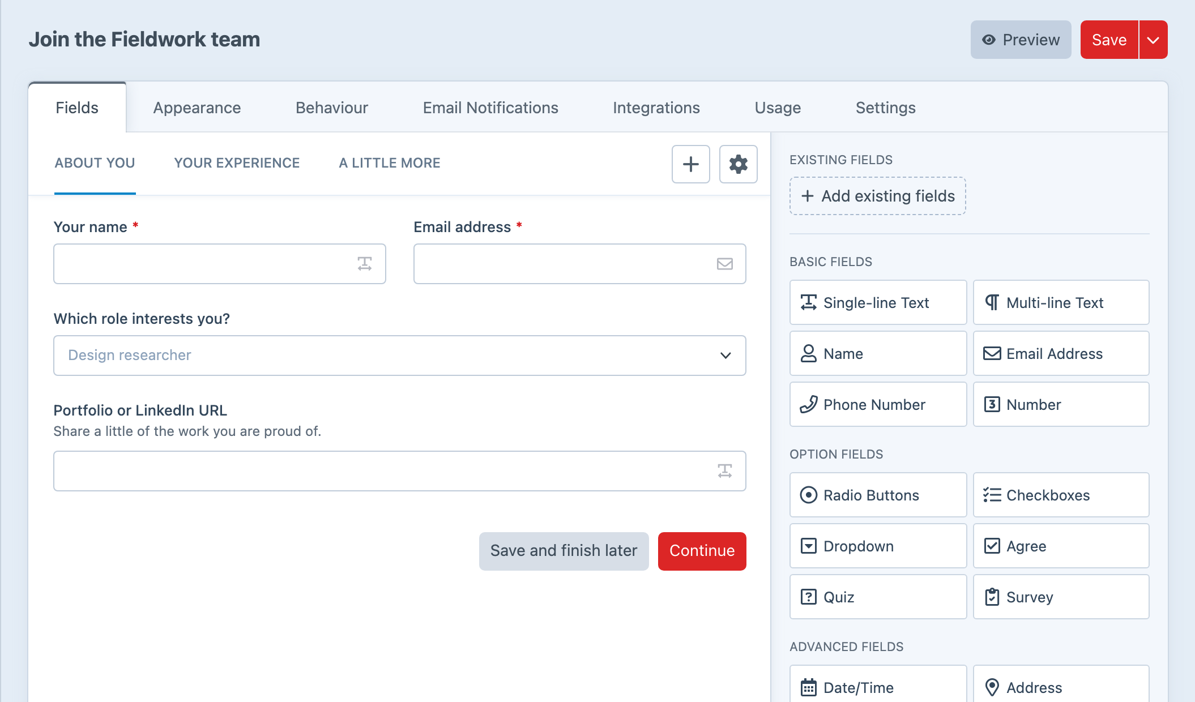1195x702 pixels.
Task: Add a Quiz field
Action: tap(878, 597)
